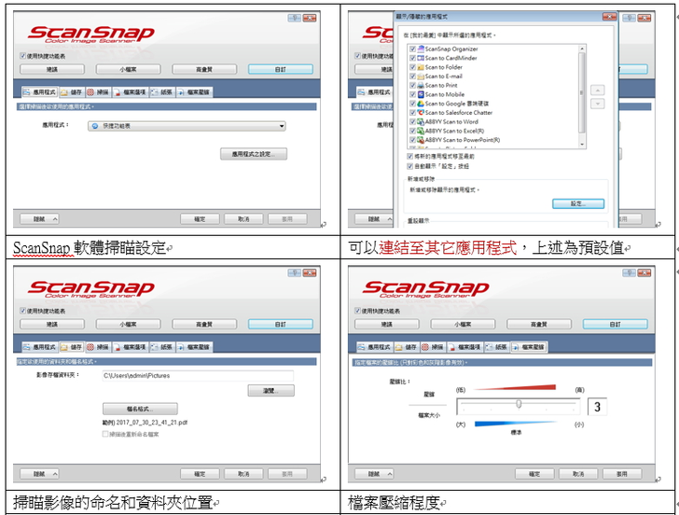Viewport: 679px width, 515px height.
Task: Toggle 將新的應用程式移至最前 checkbox
Action: (410, 157)
